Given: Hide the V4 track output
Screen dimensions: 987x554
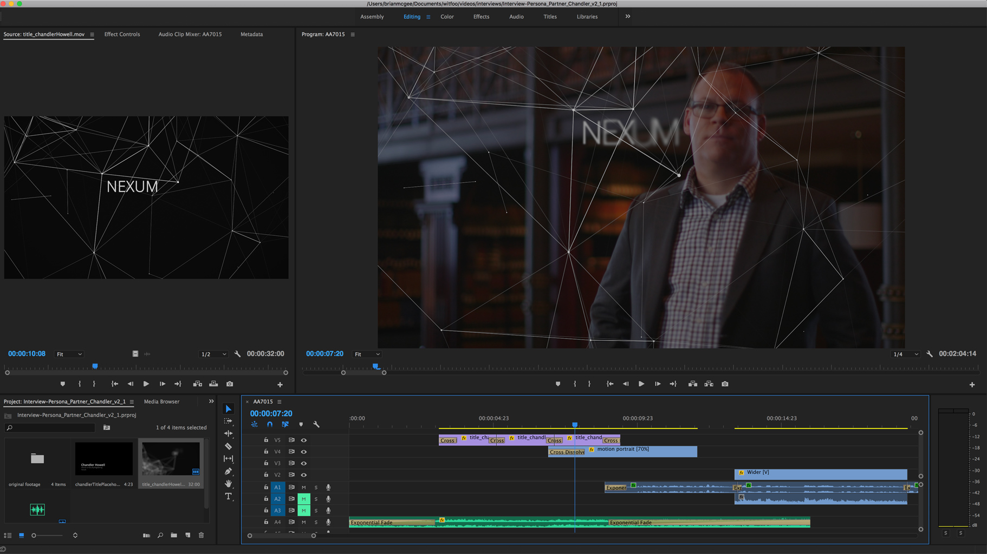Looking at the screenshot, I should (x=304, y=452).
